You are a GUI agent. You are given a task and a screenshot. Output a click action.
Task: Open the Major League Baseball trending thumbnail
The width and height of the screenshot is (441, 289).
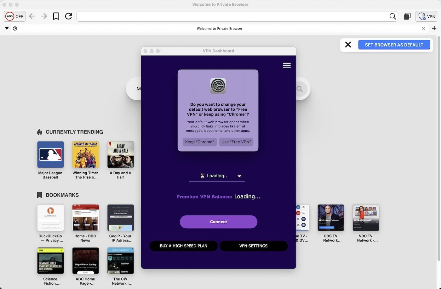click(x=50, y=154)
